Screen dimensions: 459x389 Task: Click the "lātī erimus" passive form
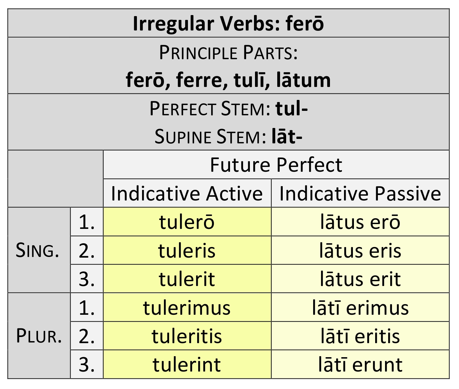click(x=360, y=308)
